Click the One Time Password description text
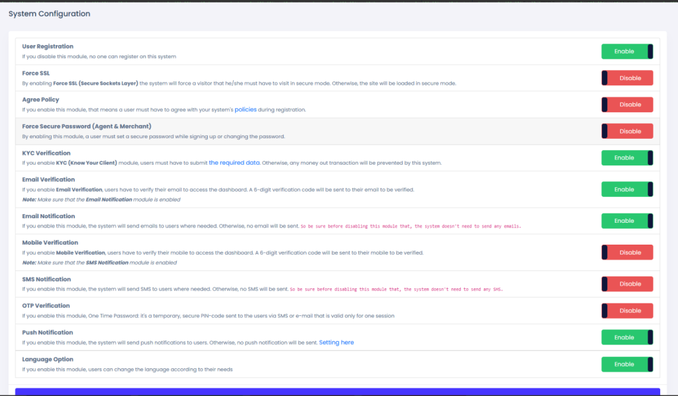The image size is (678, 396). point(208,316)
